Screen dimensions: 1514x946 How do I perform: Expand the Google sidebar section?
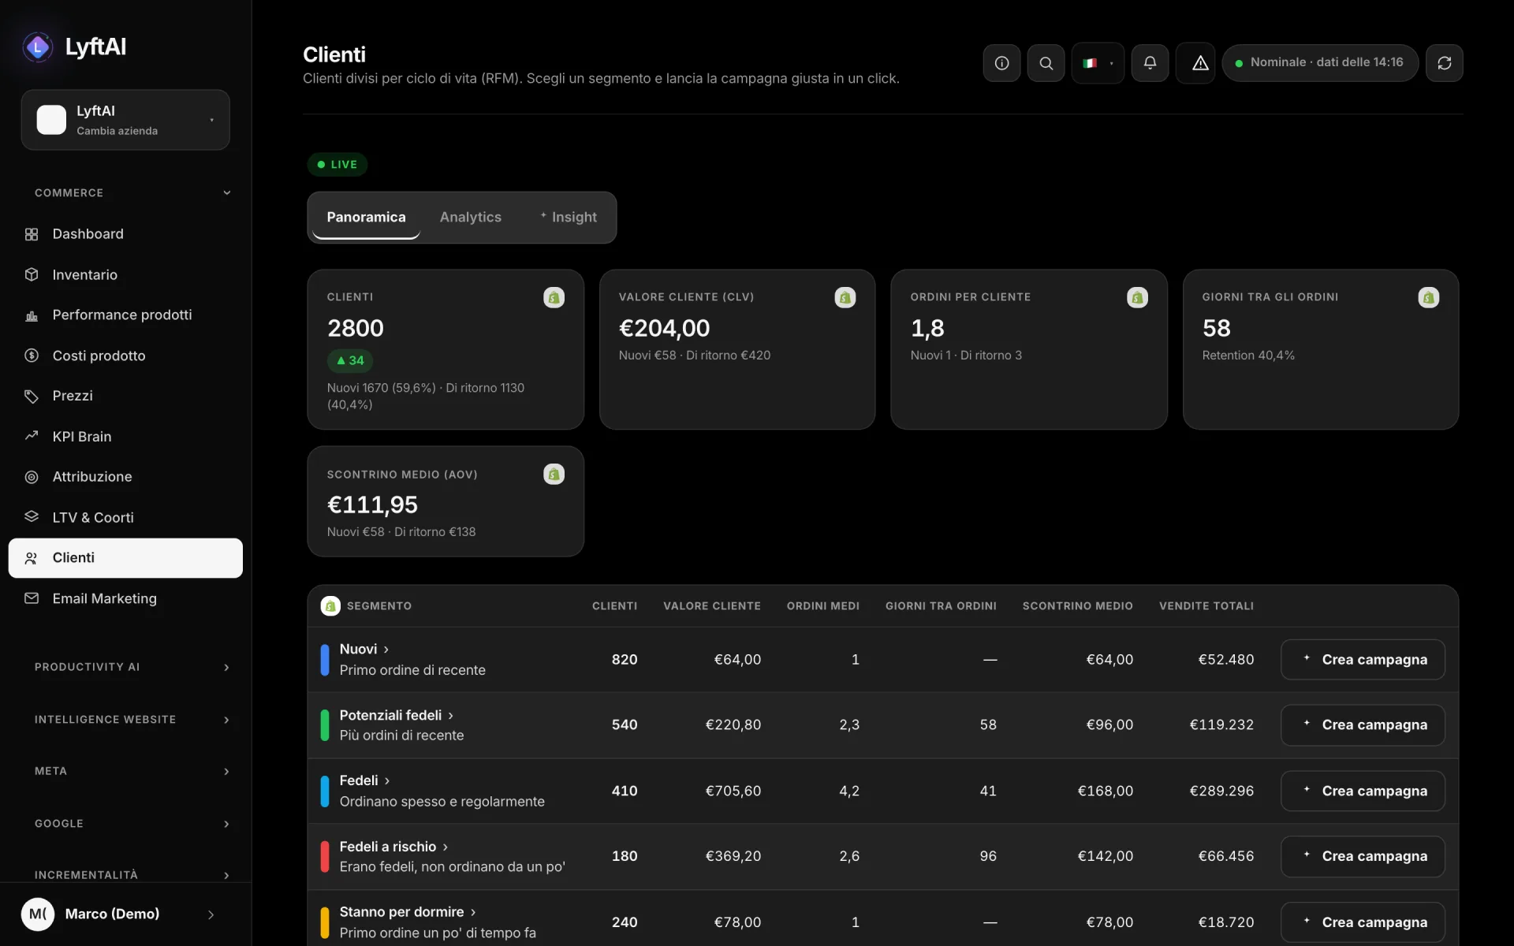point(132,824)
